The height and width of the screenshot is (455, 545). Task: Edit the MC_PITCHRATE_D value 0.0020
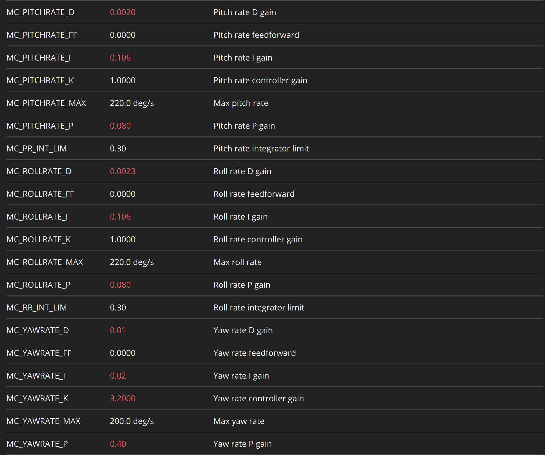tap(123, 12)
